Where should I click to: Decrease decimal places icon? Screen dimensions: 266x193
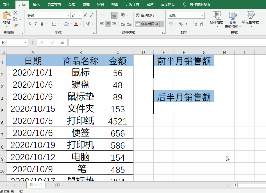coord(201,24)
